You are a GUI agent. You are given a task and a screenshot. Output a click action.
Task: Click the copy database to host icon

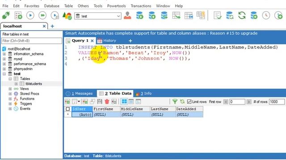[164, 16]
